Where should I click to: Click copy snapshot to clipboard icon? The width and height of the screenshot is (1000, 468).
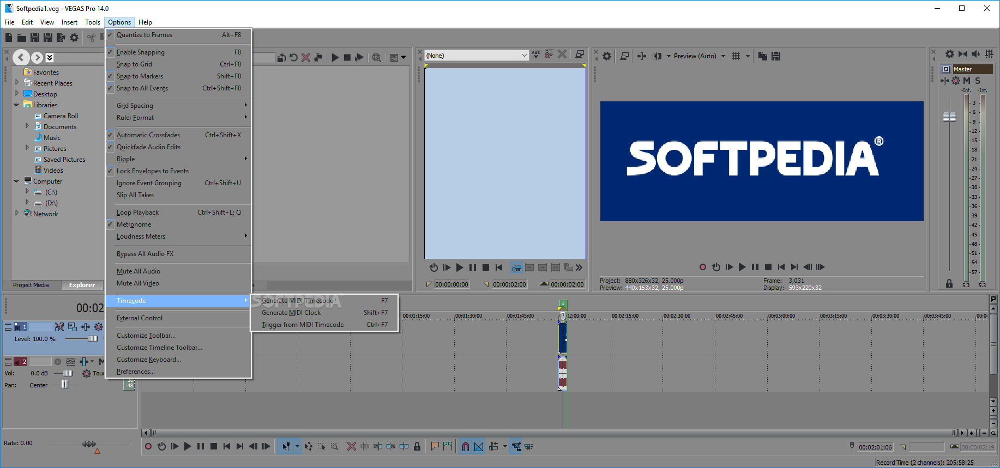pos(763,56)
